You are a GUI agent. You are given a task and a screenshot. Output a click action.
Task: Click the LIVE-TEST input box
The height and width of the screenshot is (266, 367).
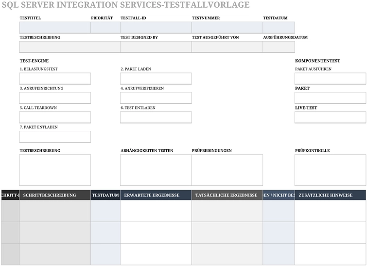330,117
